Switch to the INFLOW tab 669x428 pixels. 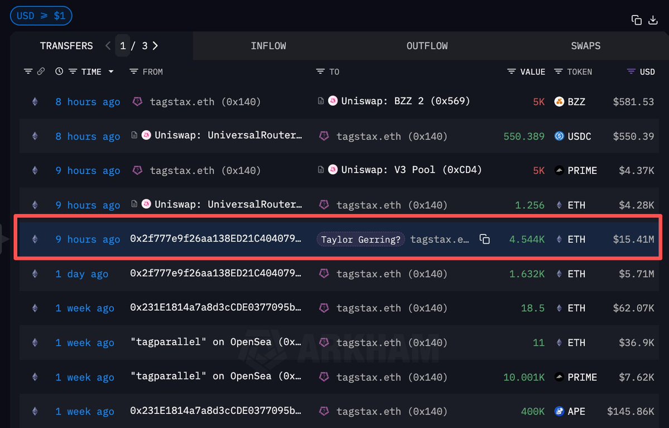point(268,46)
